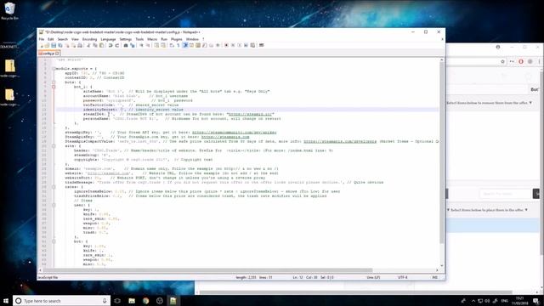Viewport: 544px width, 306px height.
Task: Click the Print toolbar icon
Action: point(80,45)
